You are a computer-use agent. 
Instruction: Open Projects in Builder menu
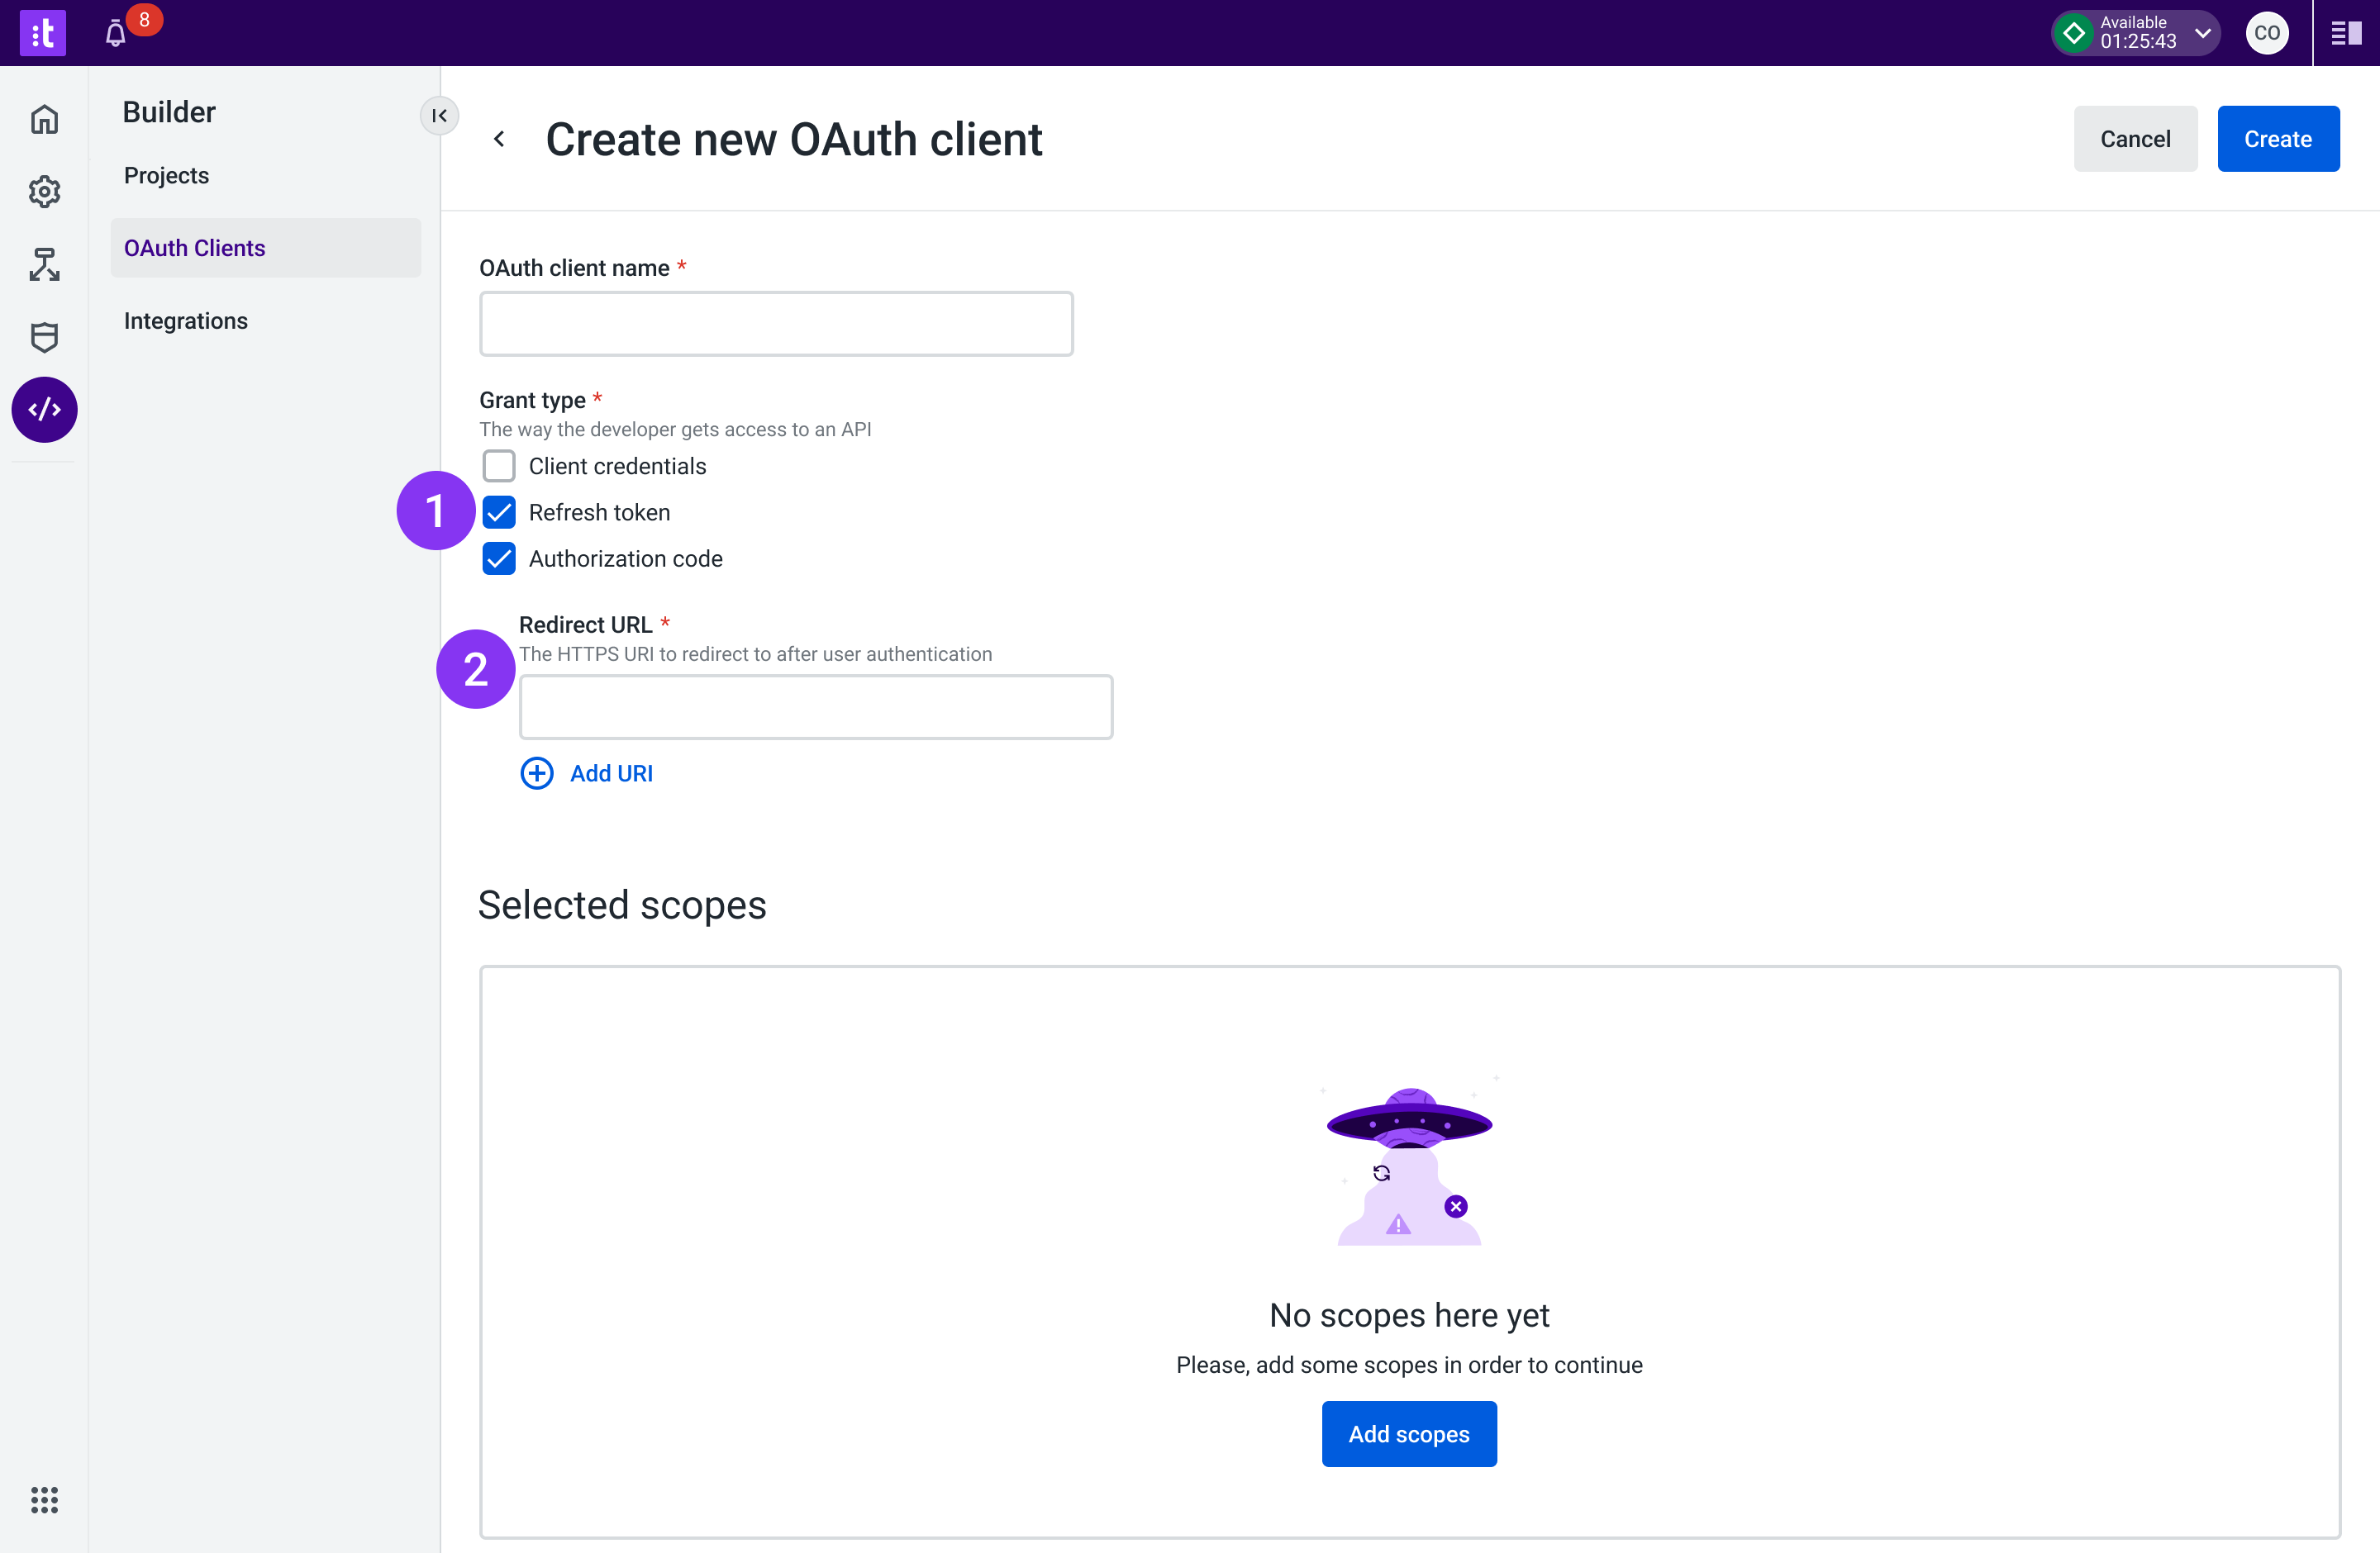point(166,175)
